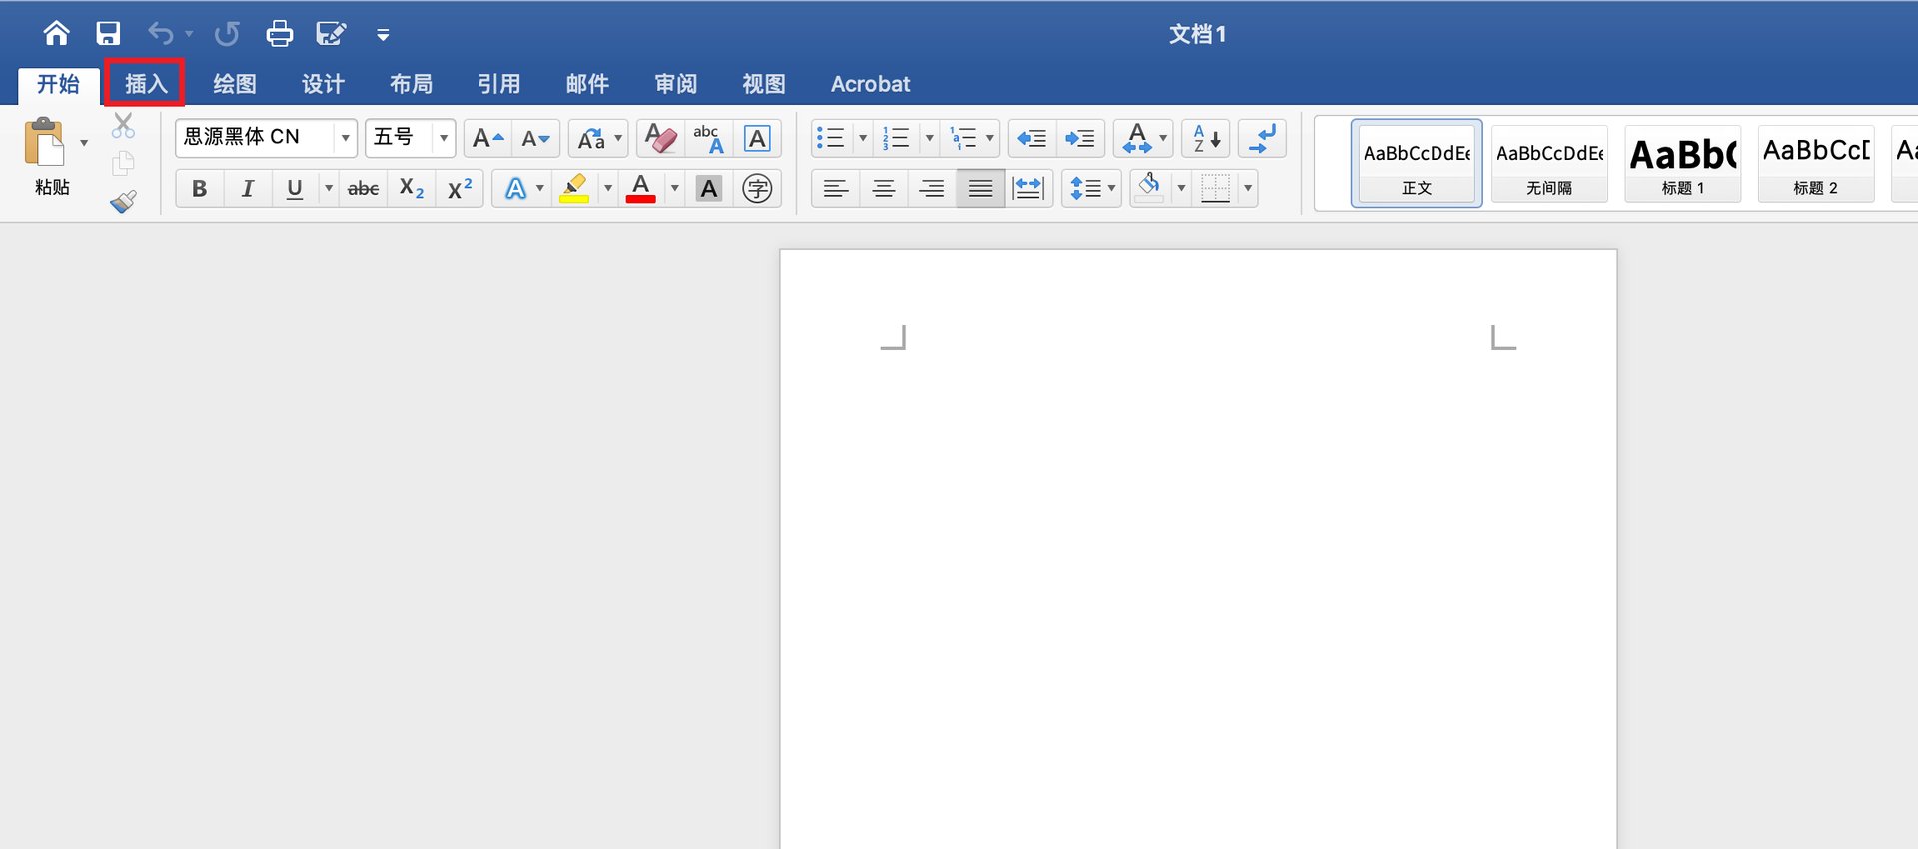Expand the font size dropdown 五号

tap(443, 138)
